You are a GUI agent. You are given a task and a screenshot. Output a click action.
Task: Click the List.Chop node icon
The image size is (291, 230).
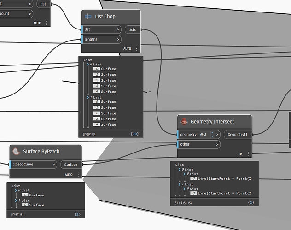(88, 16)
